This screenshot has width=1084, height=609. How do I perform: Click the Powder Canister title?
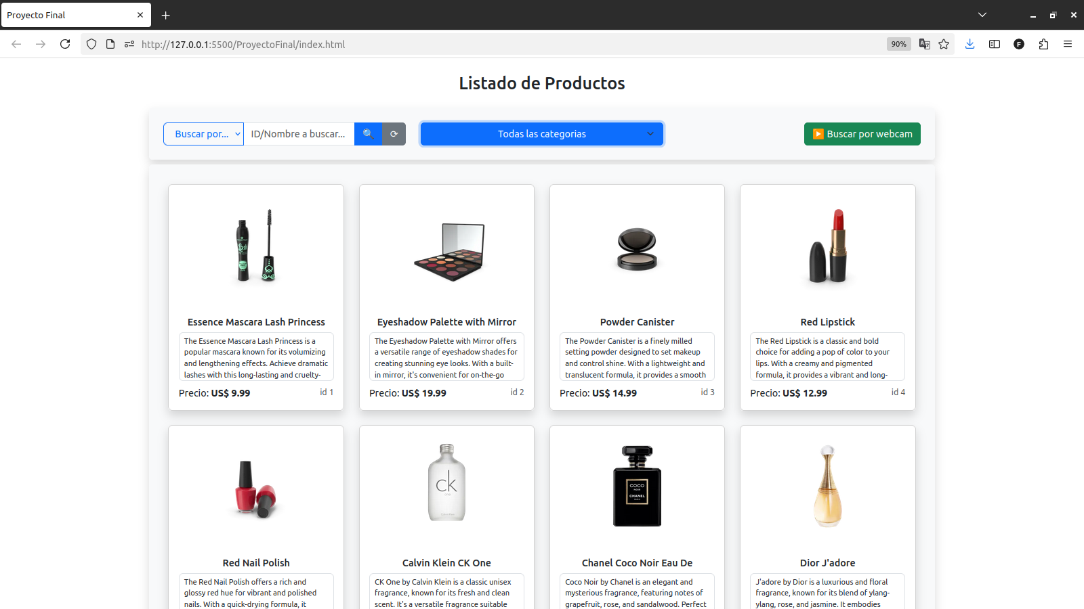point(638,322)
